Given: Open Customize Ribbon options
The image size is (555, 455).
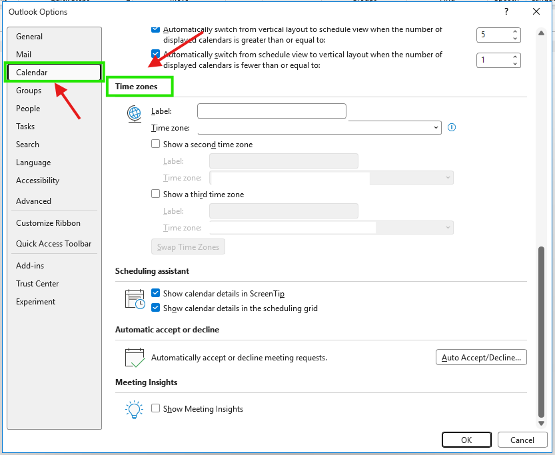Looking at the screenshot, I should pos(54,223).
